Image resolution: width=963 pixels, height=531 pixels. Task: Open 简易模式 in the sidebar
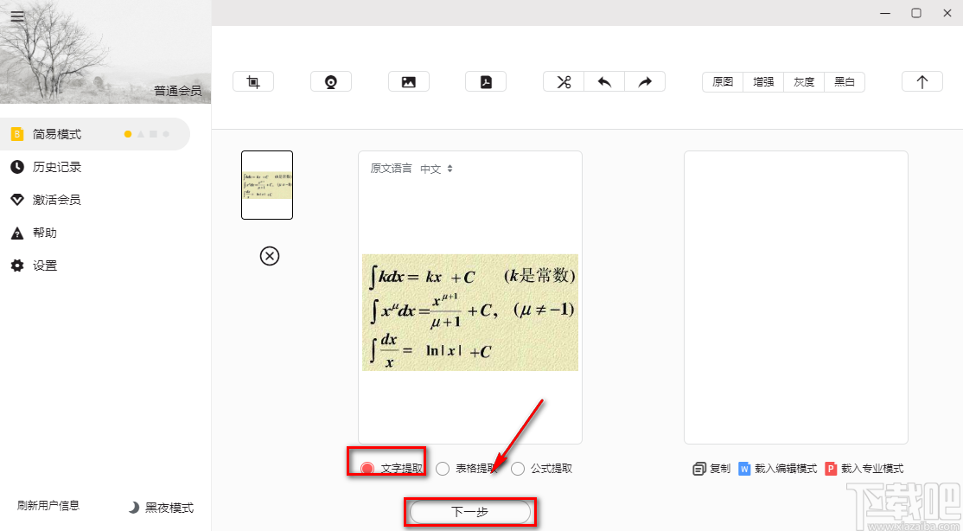95,134
